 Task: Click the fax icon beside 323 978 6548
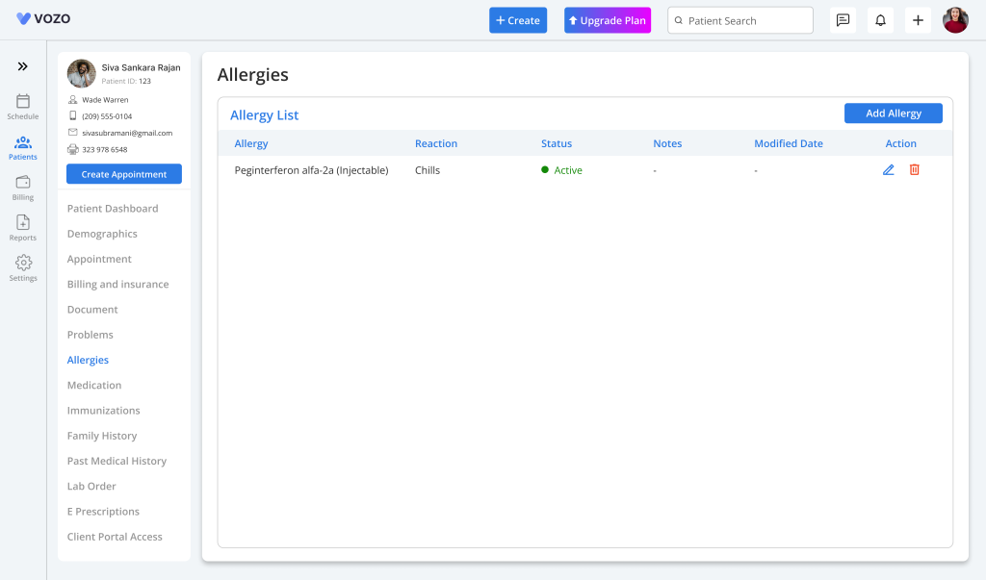(x=73, y=149)
